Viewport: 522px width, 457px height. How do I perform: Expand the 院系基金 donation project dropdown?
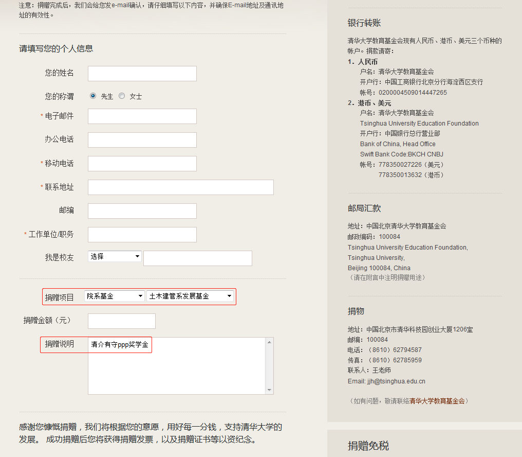coord(115,296)
